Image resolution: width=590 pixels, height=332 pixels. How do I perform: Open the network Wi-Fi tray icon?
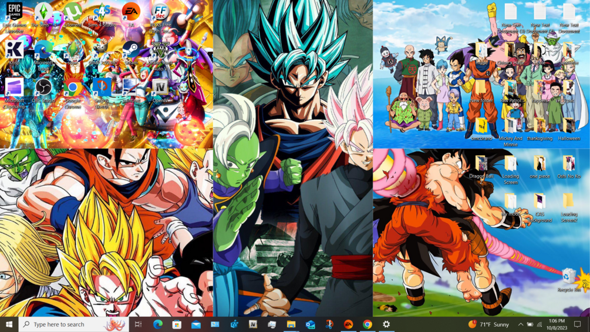pyautogui.click(x=539, y=324)
